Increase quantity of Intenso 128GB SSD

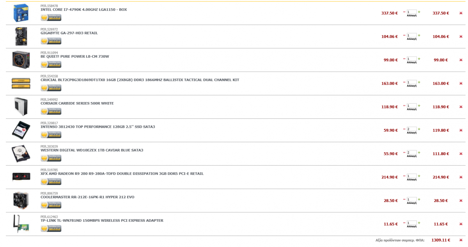(419, 129)
